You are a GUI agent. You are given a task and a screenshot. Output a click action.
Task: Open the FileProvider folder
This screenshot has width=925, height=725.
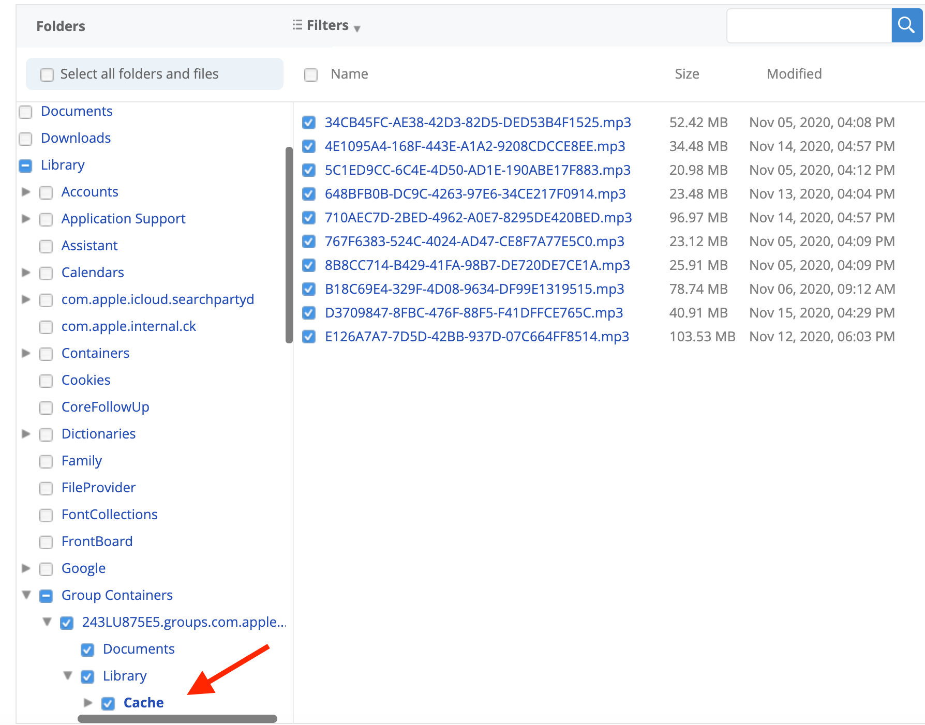pos(98,488)
